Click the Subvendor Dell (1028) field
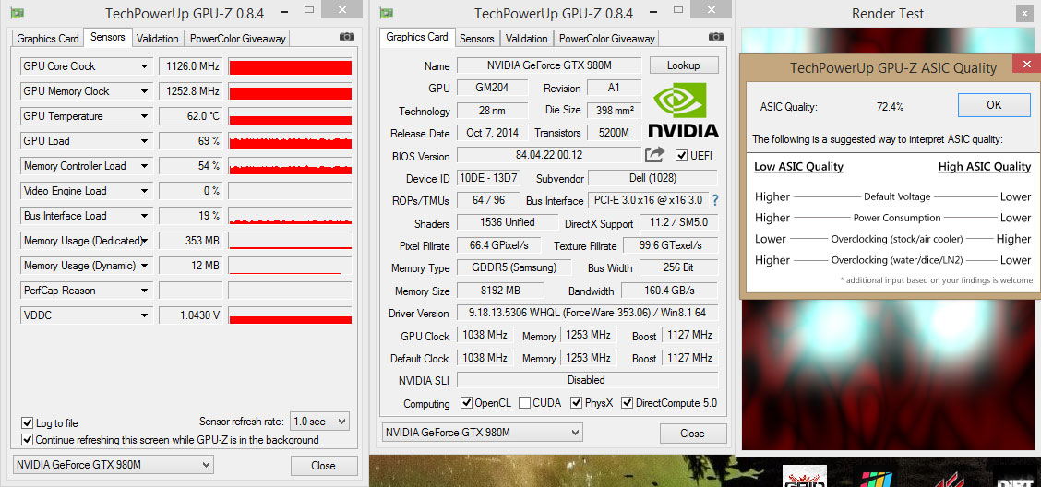 click(x=652, y=179)
